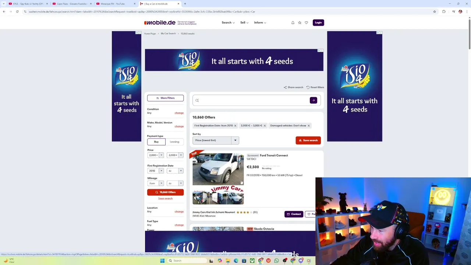Image resolution: width=471 pixels, height=265 pixels.
Task: Open browser extensions puzzle icon
Action: pos(444,11)
